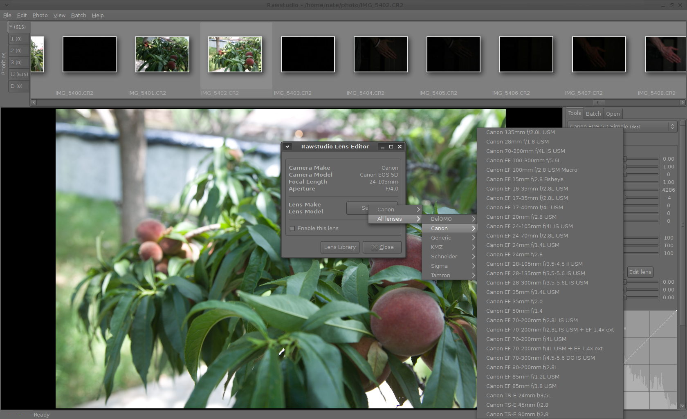Select Canon 135mm f/2.0L USM
The width and height of the screenshot is (687, 419).
550,132
